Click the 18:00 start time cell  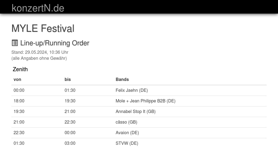(x=19, y=101)
